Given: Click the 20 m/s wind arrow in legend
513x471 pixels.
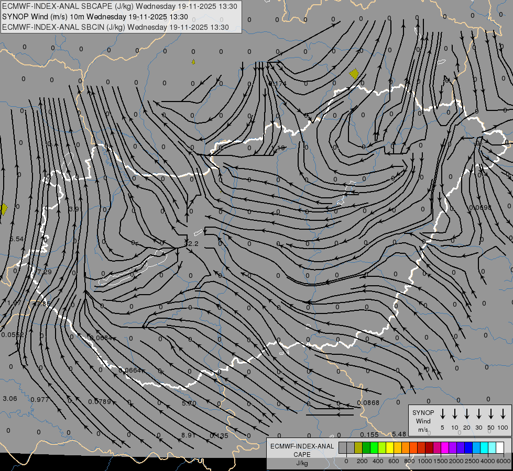Looking at the screenshot, I should point(466,414).
